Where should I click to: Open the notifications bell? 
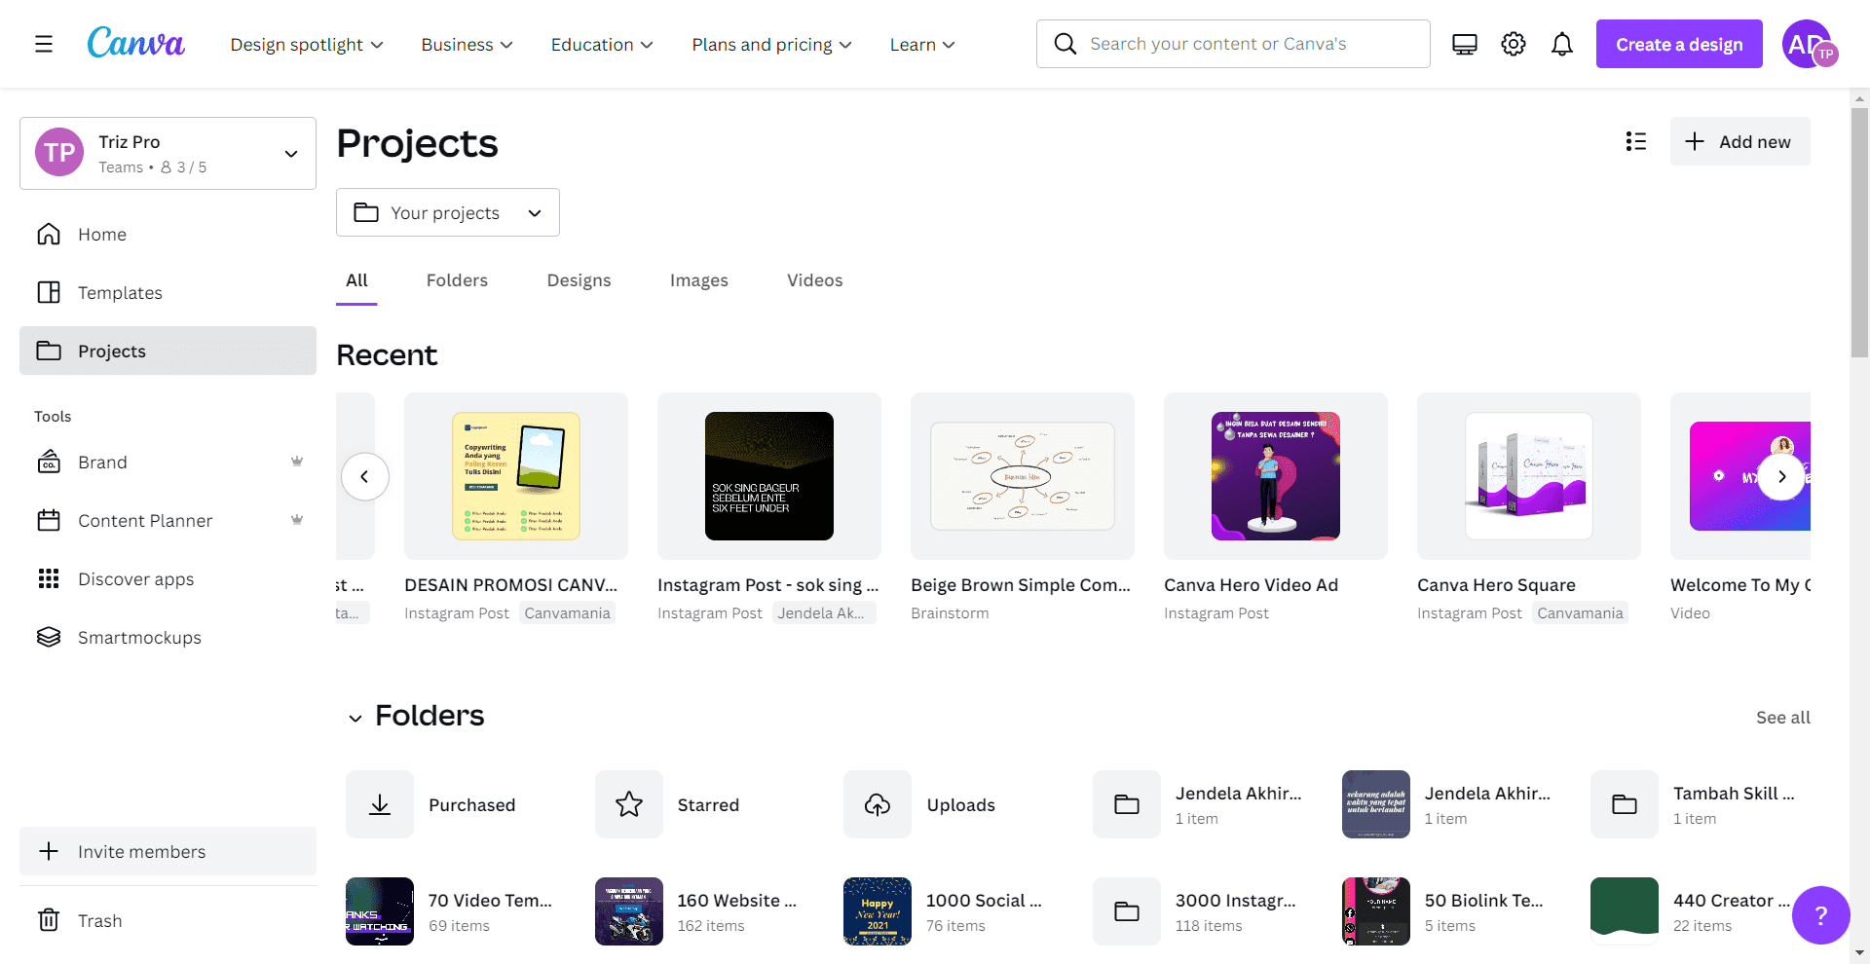[x=1562, y=44]
